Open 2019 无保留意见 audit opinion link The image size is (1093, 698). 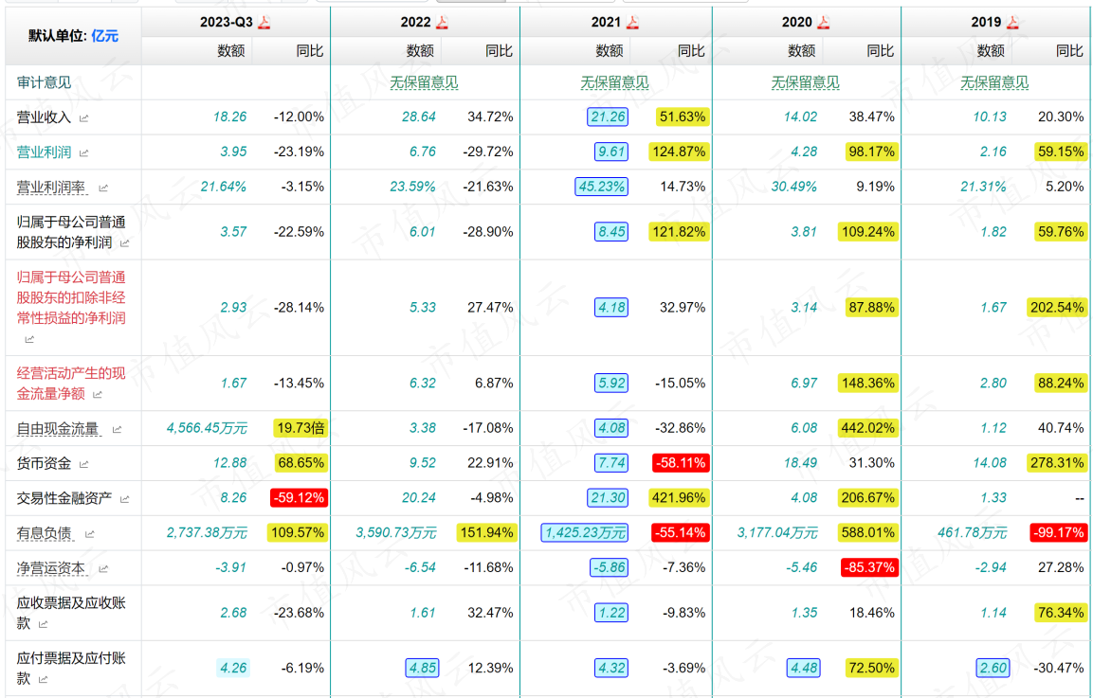click(994, 82)
